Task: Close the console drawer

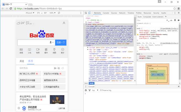Action: point(179,86)
